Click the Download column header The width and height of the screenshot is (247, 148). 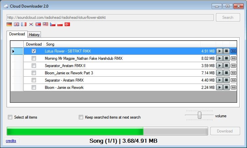click(x=34, y=44)
